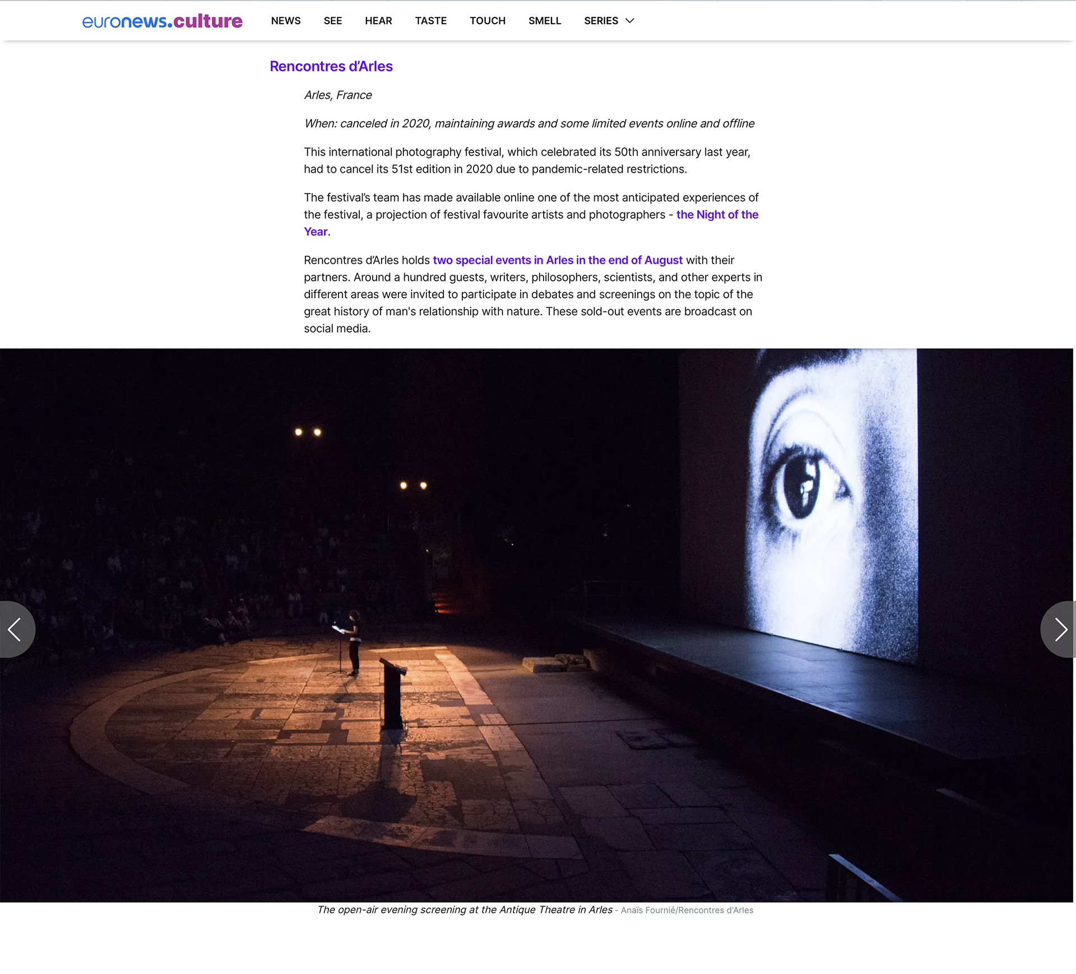Go to previous slide with left arrow
The width and height of the screenshot is (1076, 974).
[17, 629]
